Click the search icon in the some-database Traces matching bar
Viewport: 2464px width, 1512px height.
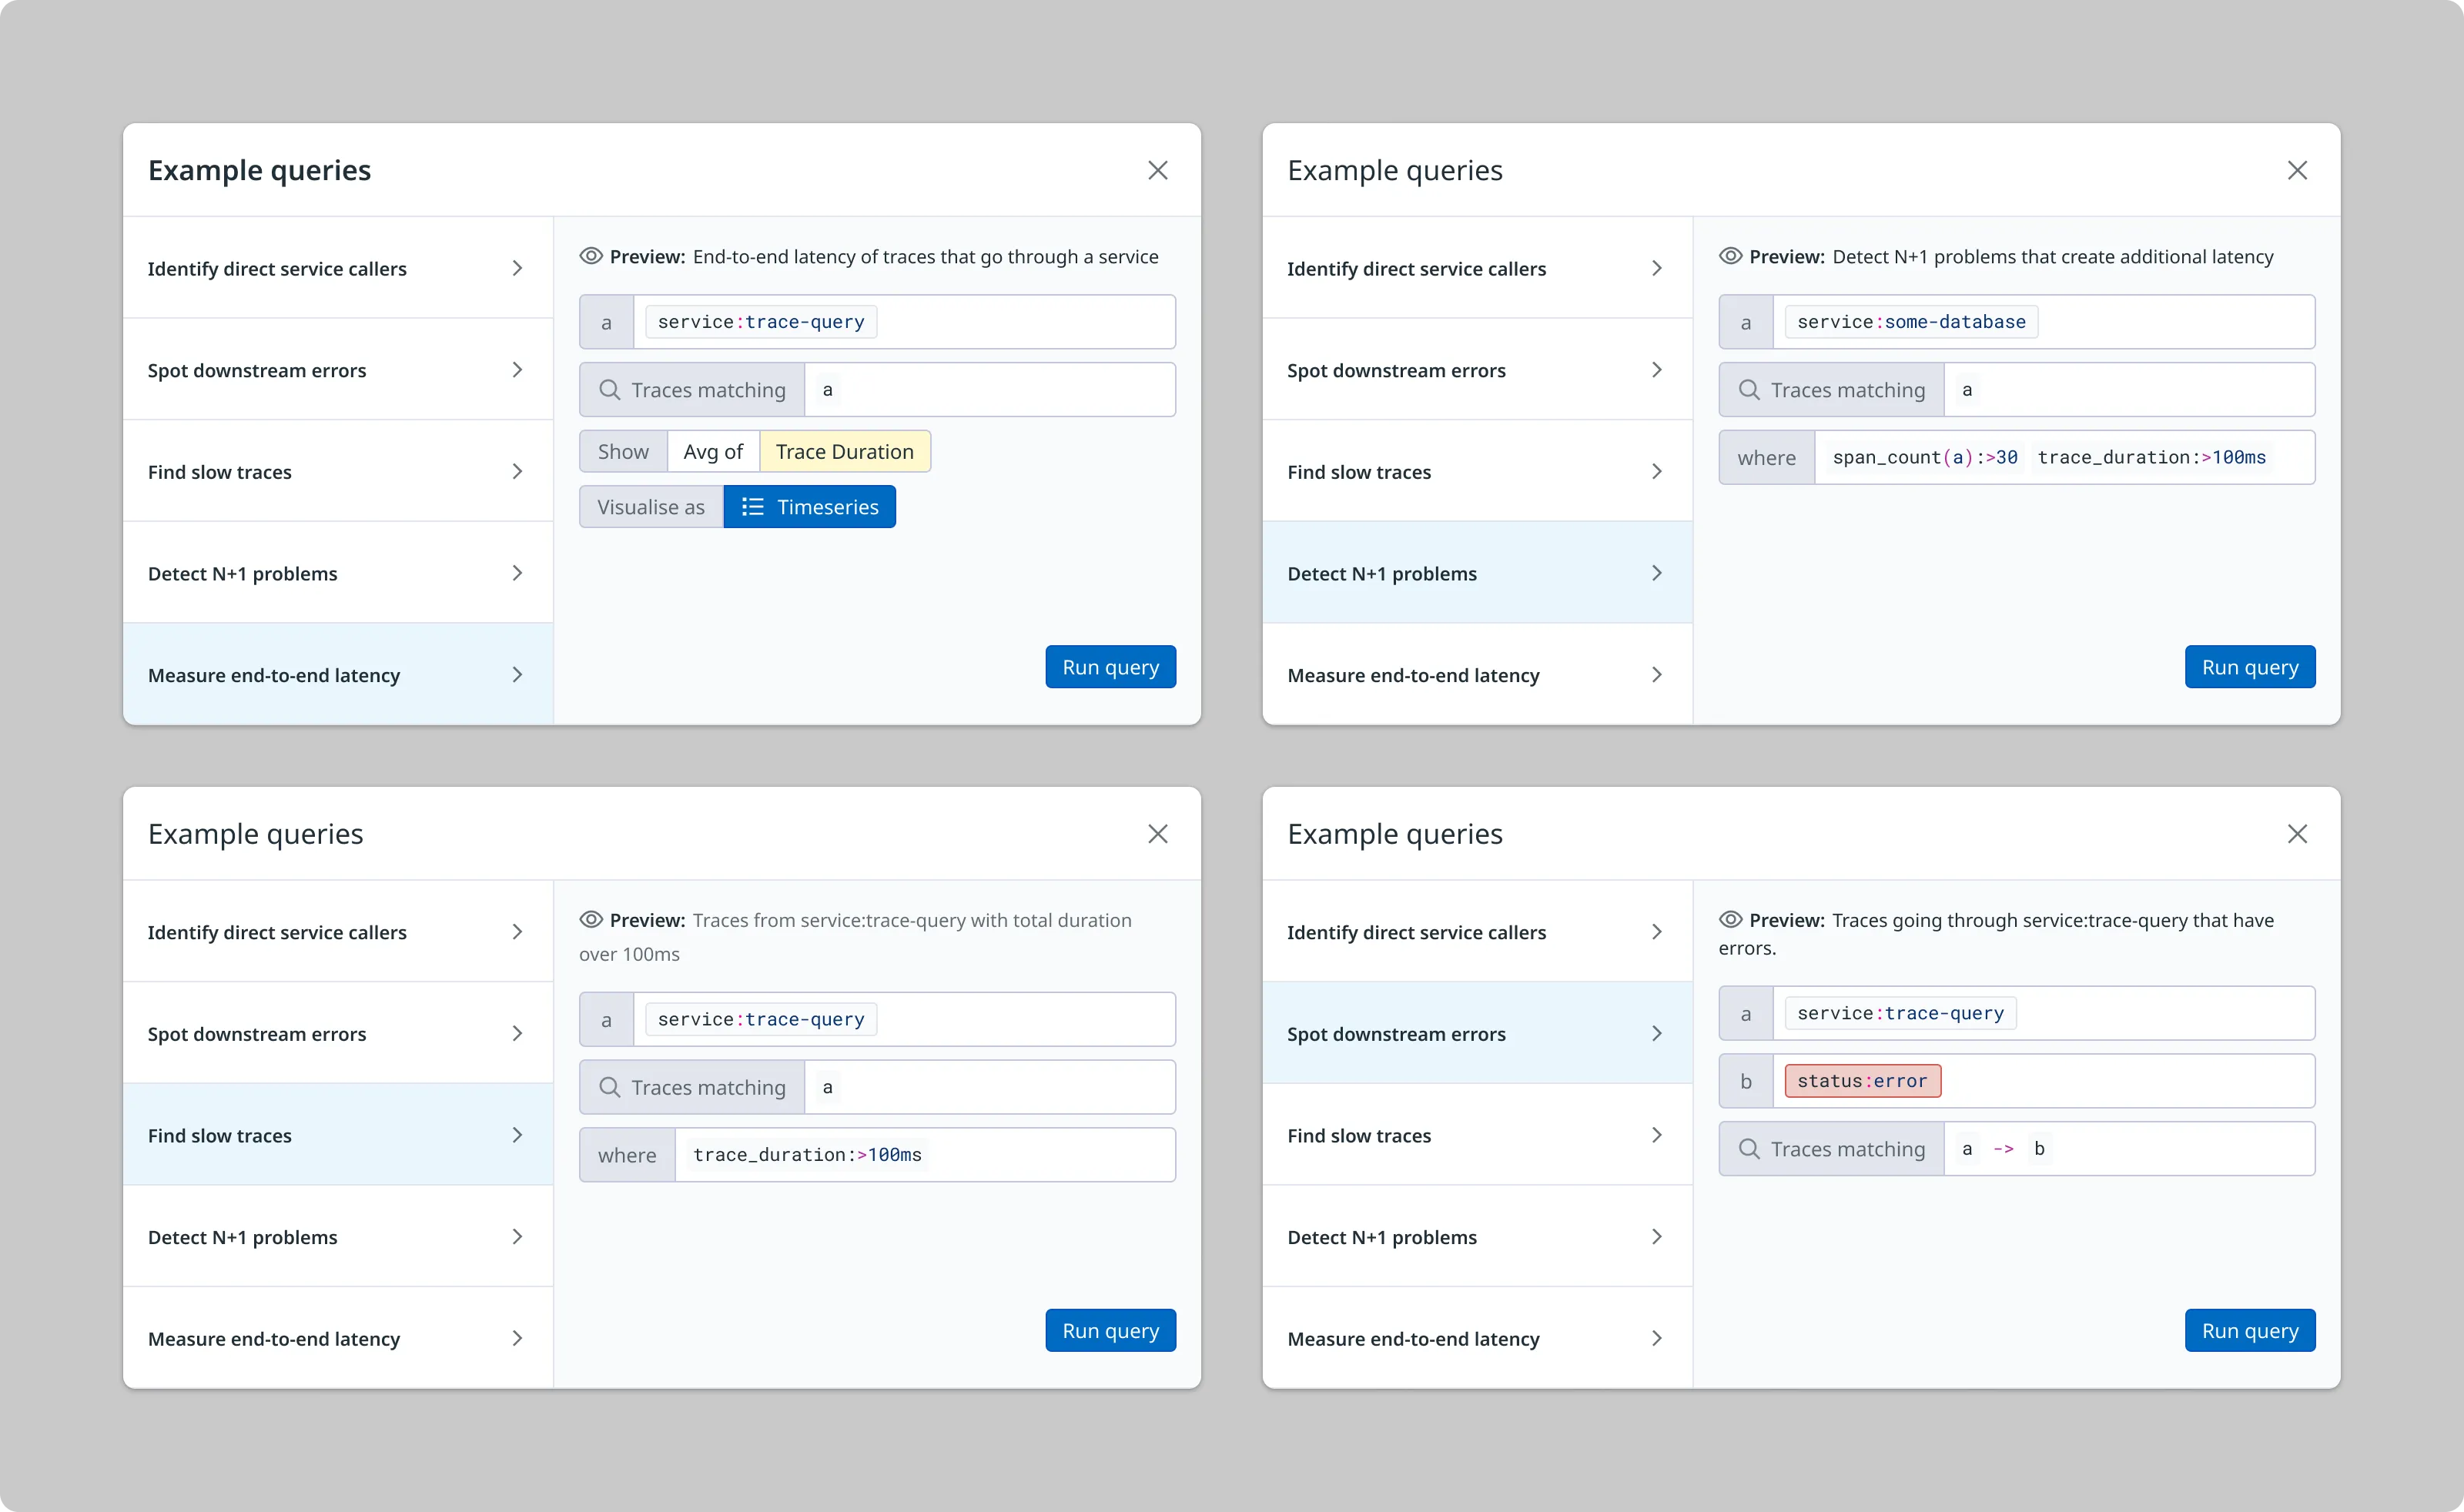click(x=1749, y=389)
